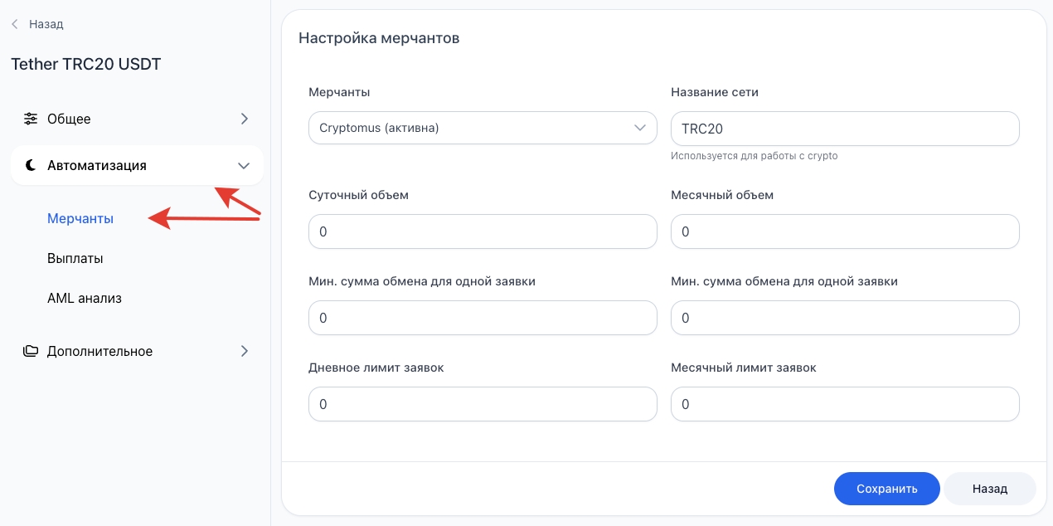Focus the Название сети field with TRC20
1053x526 pixels.
pyautogui.click(x=845, y=129)
